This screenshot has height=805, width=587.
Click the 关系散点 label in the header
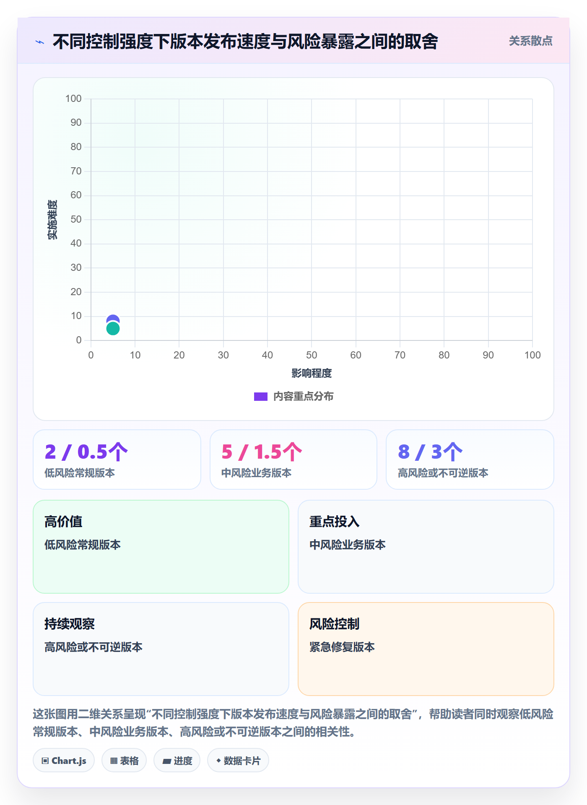[x=530, y=41]
